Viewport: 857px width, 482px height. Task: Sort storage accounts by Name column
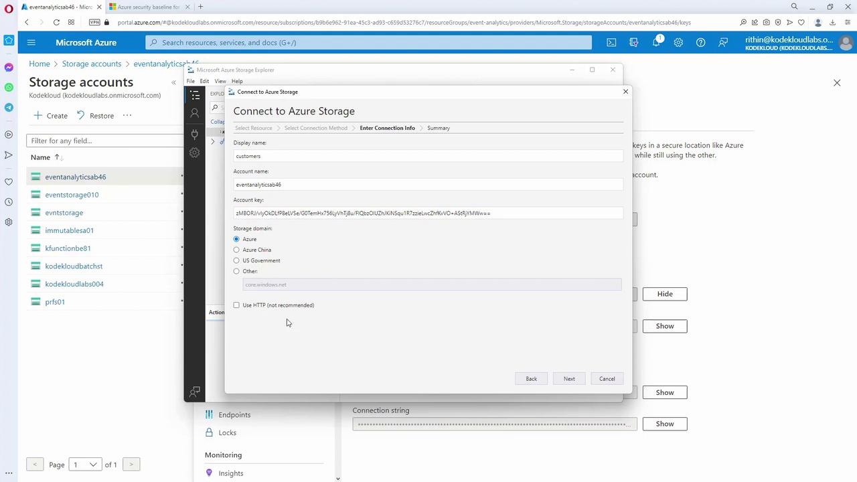46,157
